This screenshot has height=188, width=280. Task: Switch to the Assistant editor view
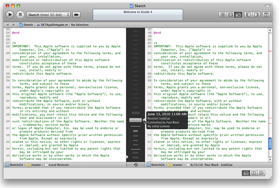[231, 15]
